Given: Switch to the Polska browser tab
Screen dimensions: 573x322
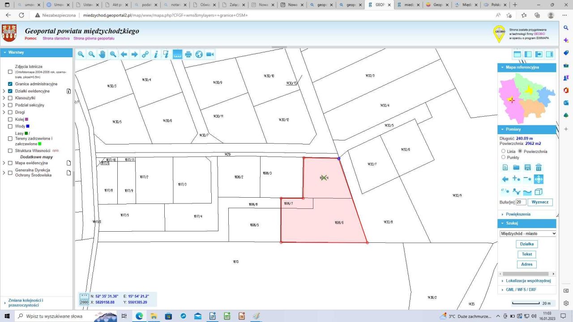Looking at the screenshot, I should [495, 5].
